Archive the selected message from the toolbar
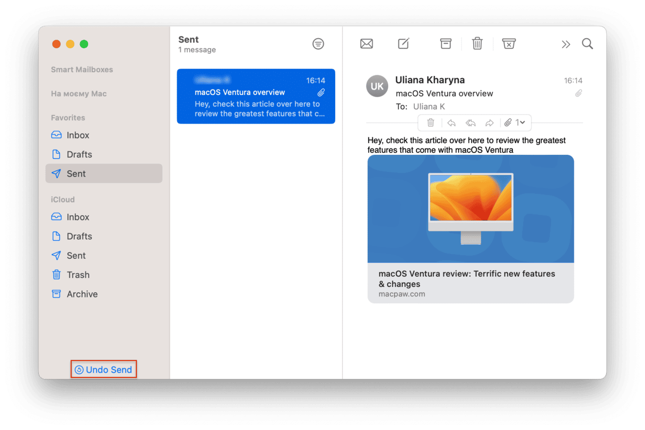 pos(446,44)
